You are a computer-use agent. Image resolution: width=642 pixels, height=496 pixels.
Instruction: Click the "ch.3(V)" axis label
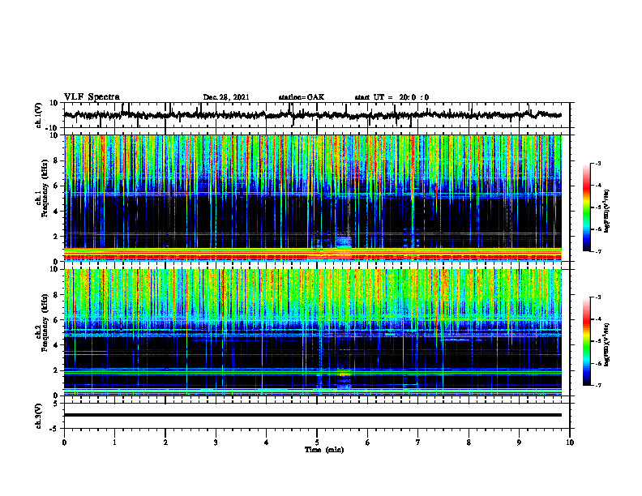pos(39,416)
